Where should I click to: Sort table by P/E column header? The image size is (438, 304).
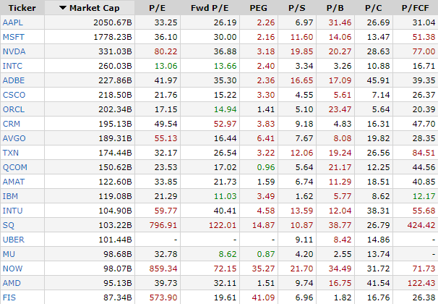click(158, 8)
